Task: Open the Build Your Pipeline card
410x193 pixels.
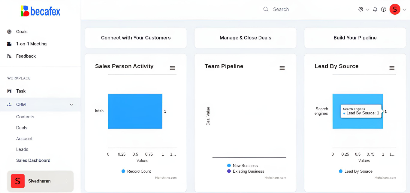Action: [x=355, y=38]
